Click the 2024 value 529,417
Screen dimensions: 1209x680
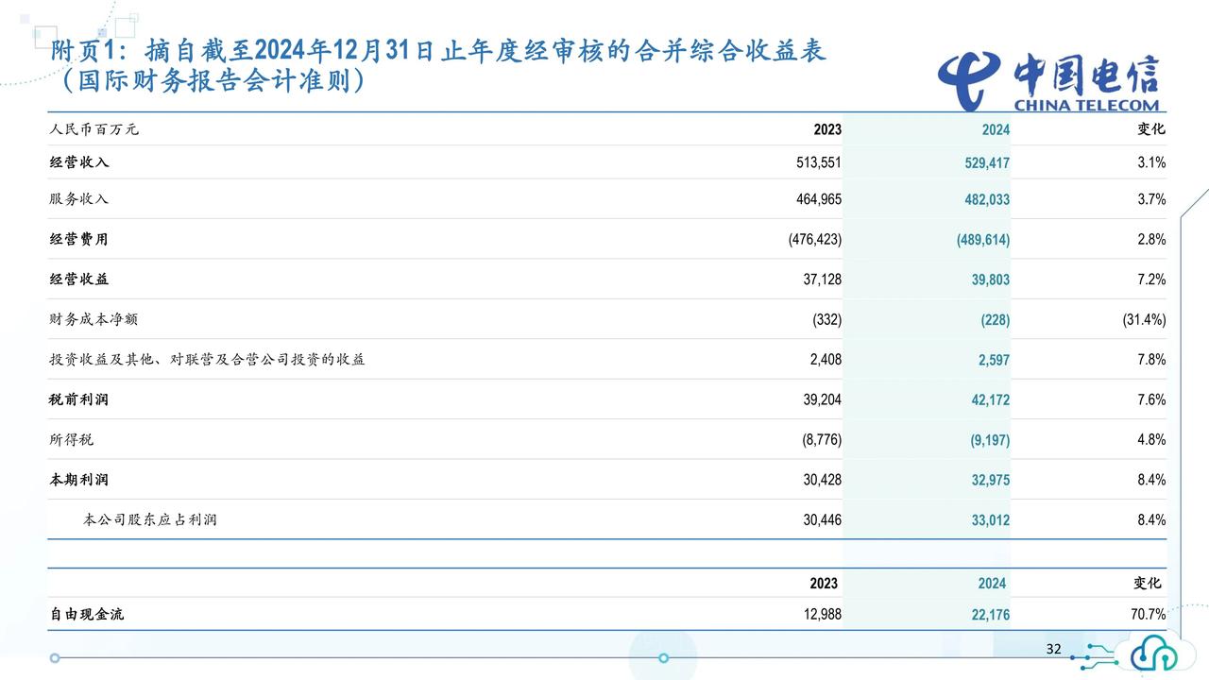[987, 162]
